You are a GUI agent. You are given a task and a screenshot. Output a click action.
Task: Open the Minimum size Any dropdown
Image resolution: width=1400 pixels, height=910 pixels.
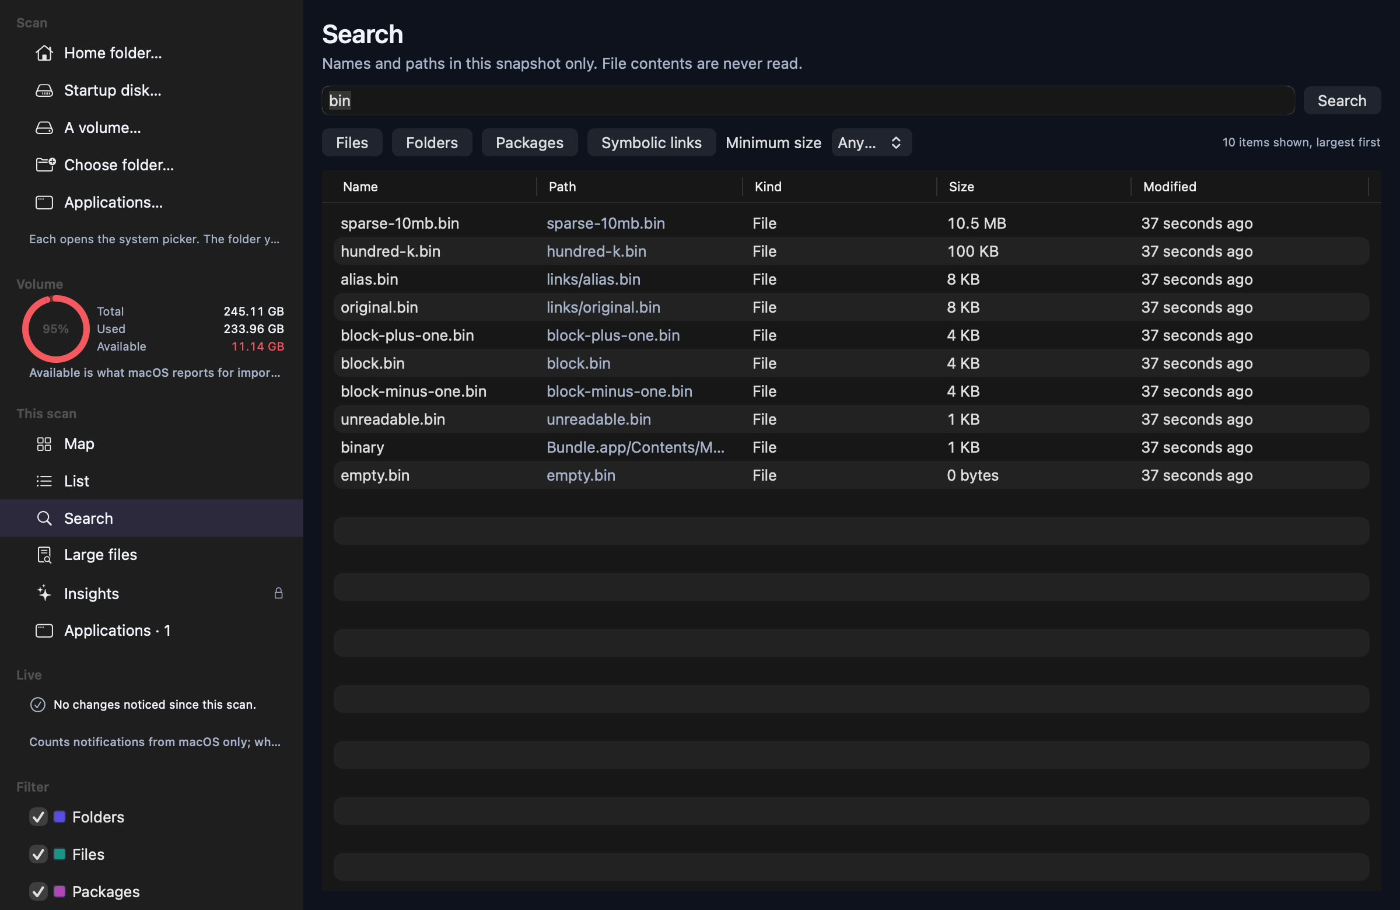[x=871, y=142]
